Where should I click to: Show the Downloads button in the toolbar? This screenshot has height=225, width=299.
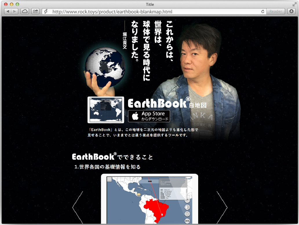pos(291,11)
